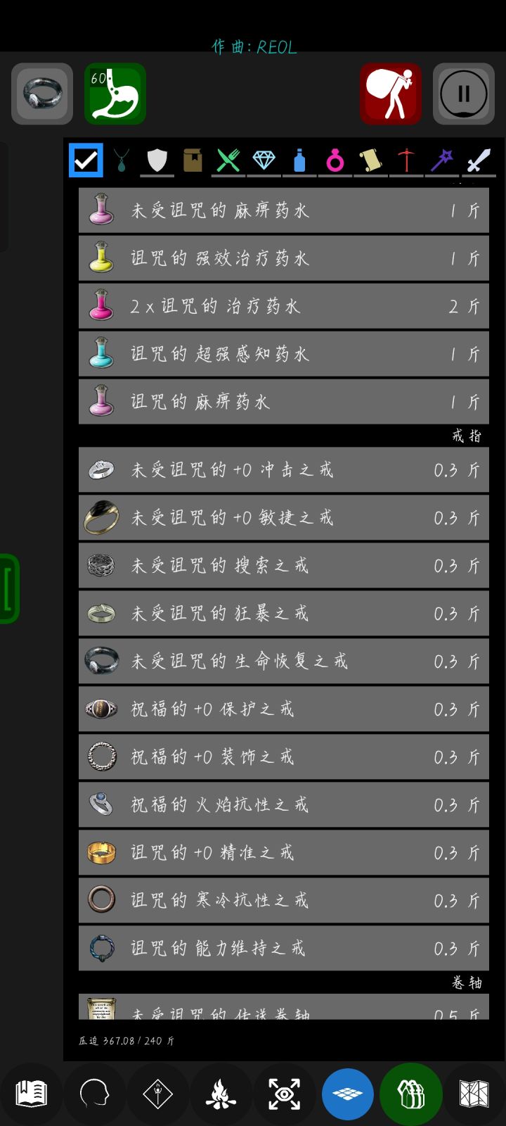Filter by scroll category icon
This screenshot has height=1126, width=506.
tap(370, 160)
